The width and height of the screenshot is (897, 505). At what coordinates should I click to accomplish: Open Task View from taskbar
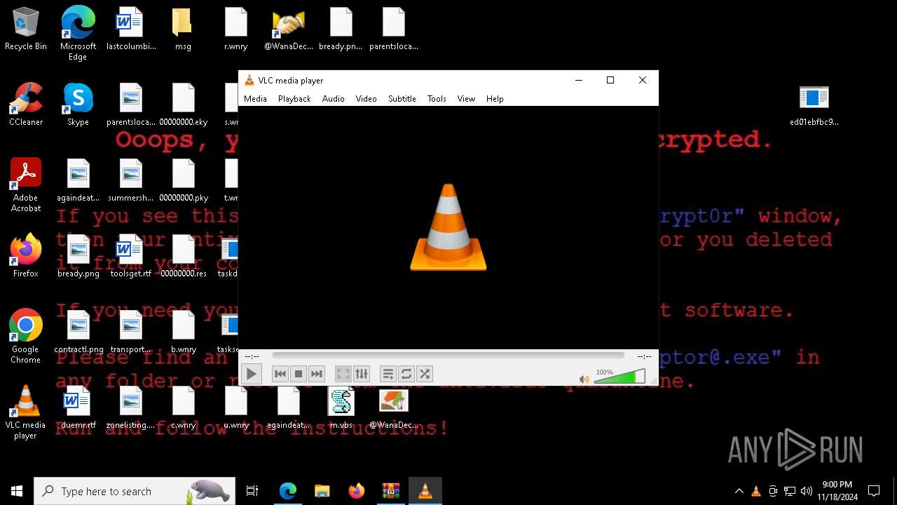pos(252,491)
